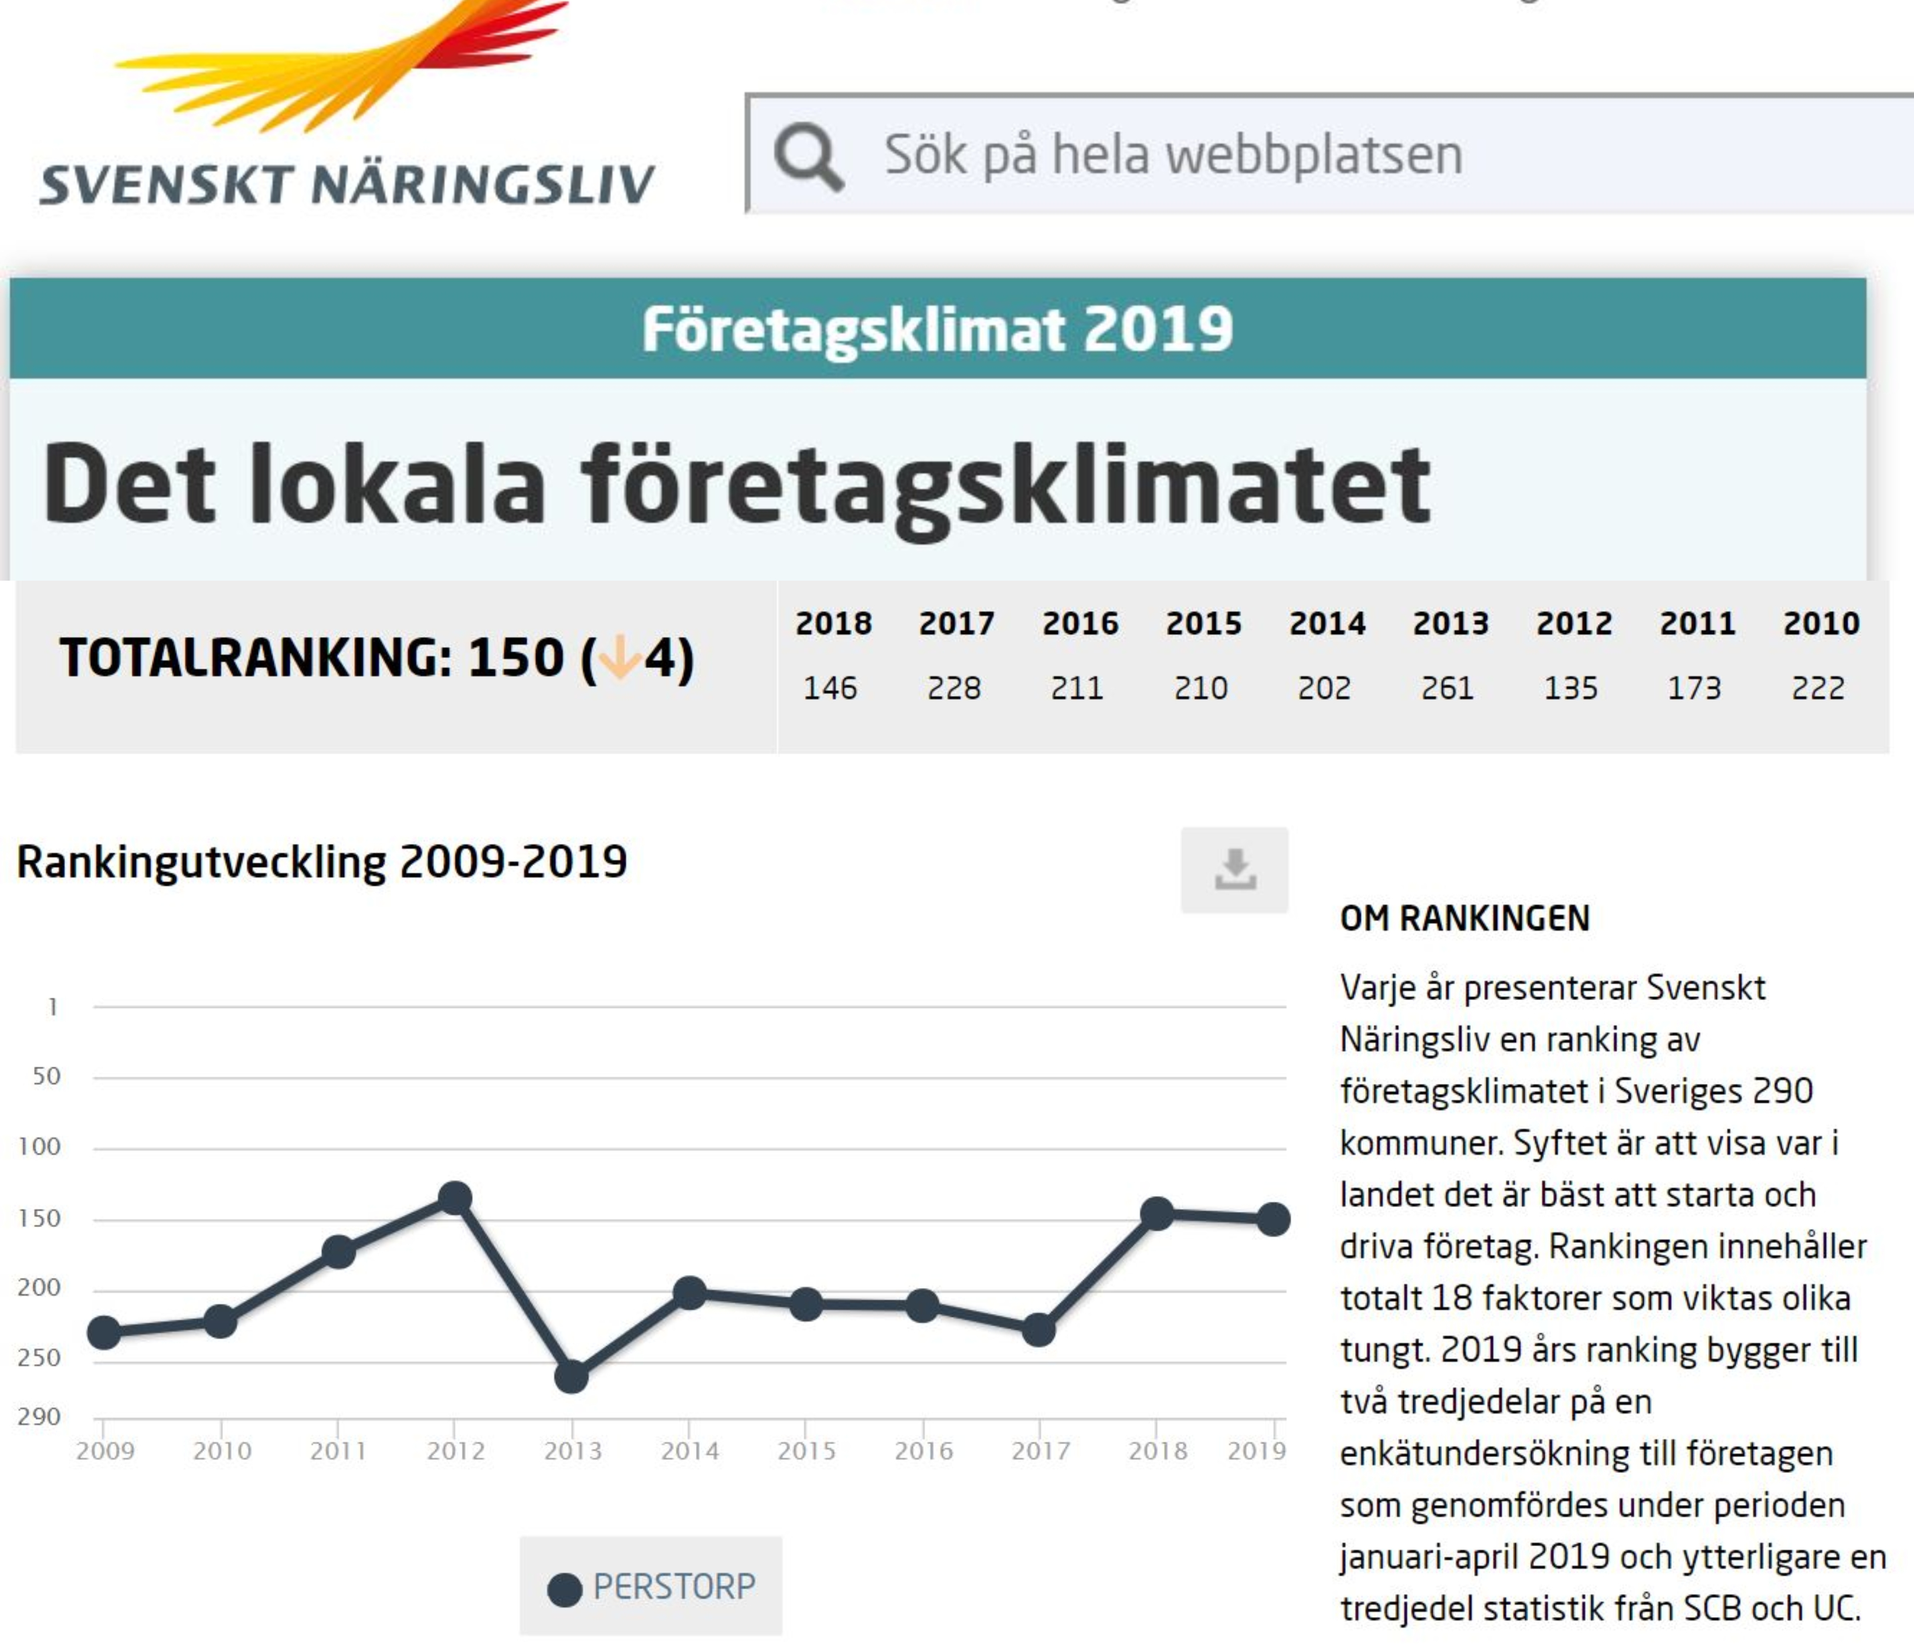This screenshot has height=1647, width=1914.
Task: Click ranking value 210 under 2015
Action: [x=1200, y=688]
